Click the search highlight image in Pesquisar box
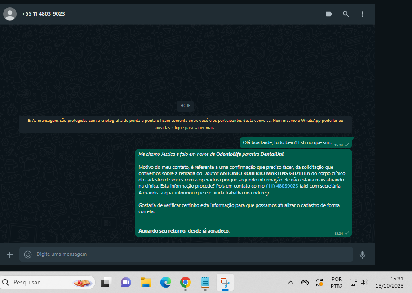 (x=82, y=283)
